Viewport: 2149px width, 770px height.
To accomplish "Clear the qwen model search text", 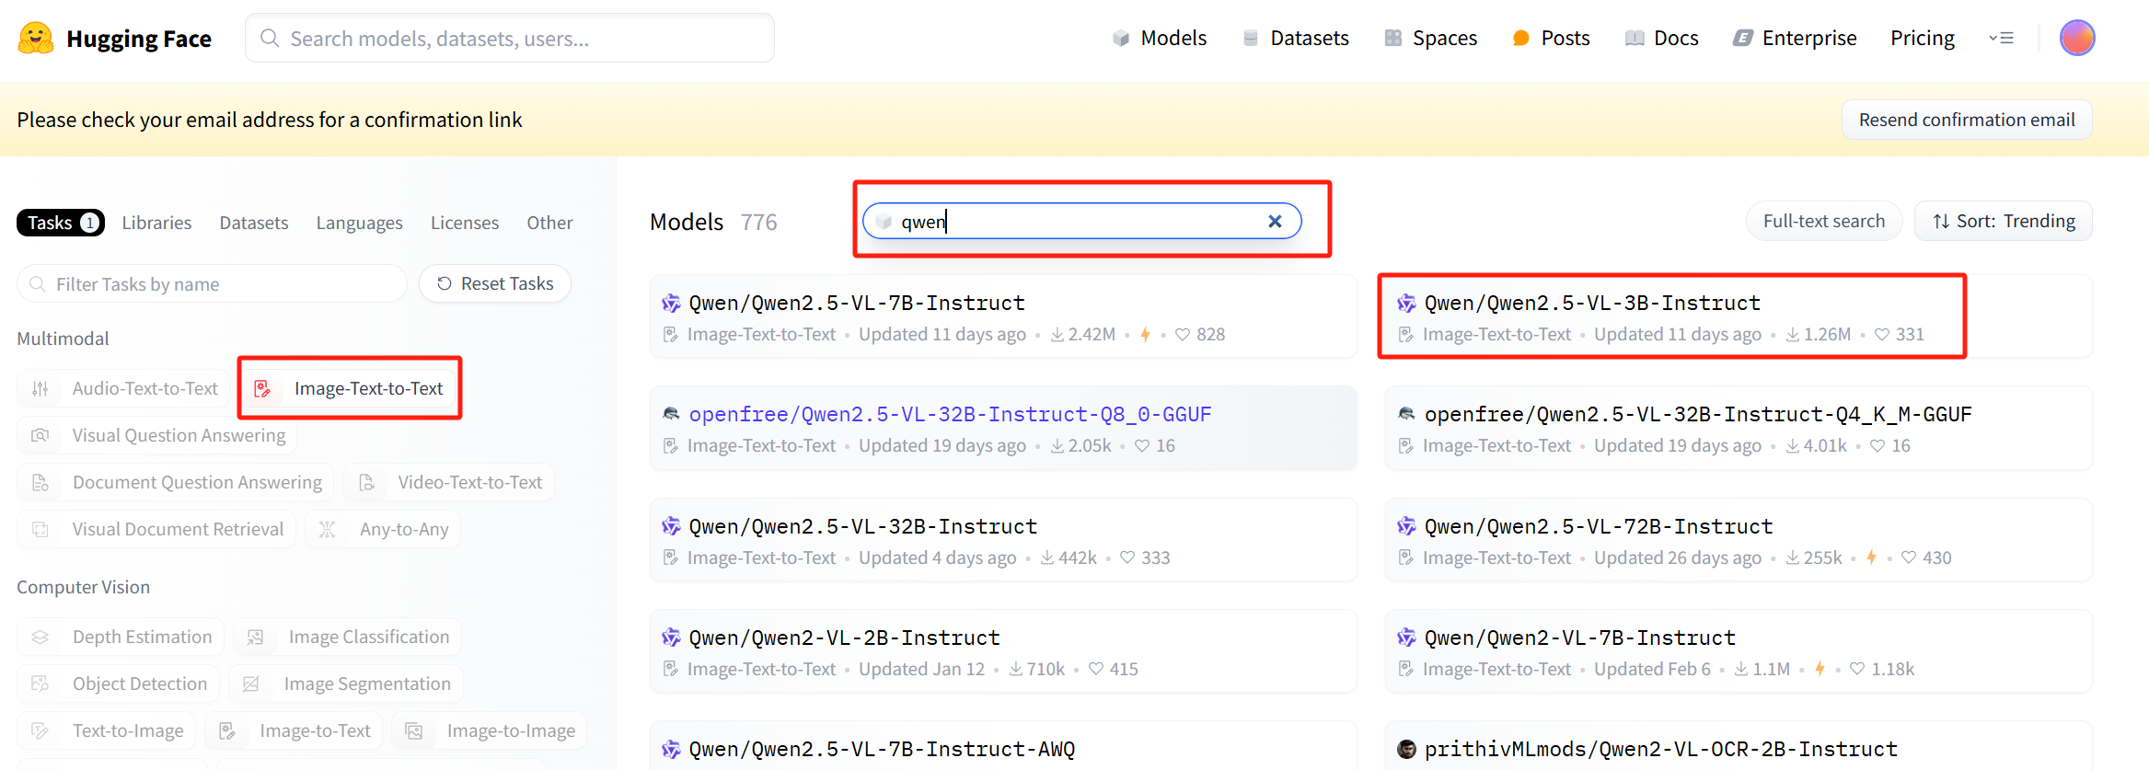I will 1275,221.
